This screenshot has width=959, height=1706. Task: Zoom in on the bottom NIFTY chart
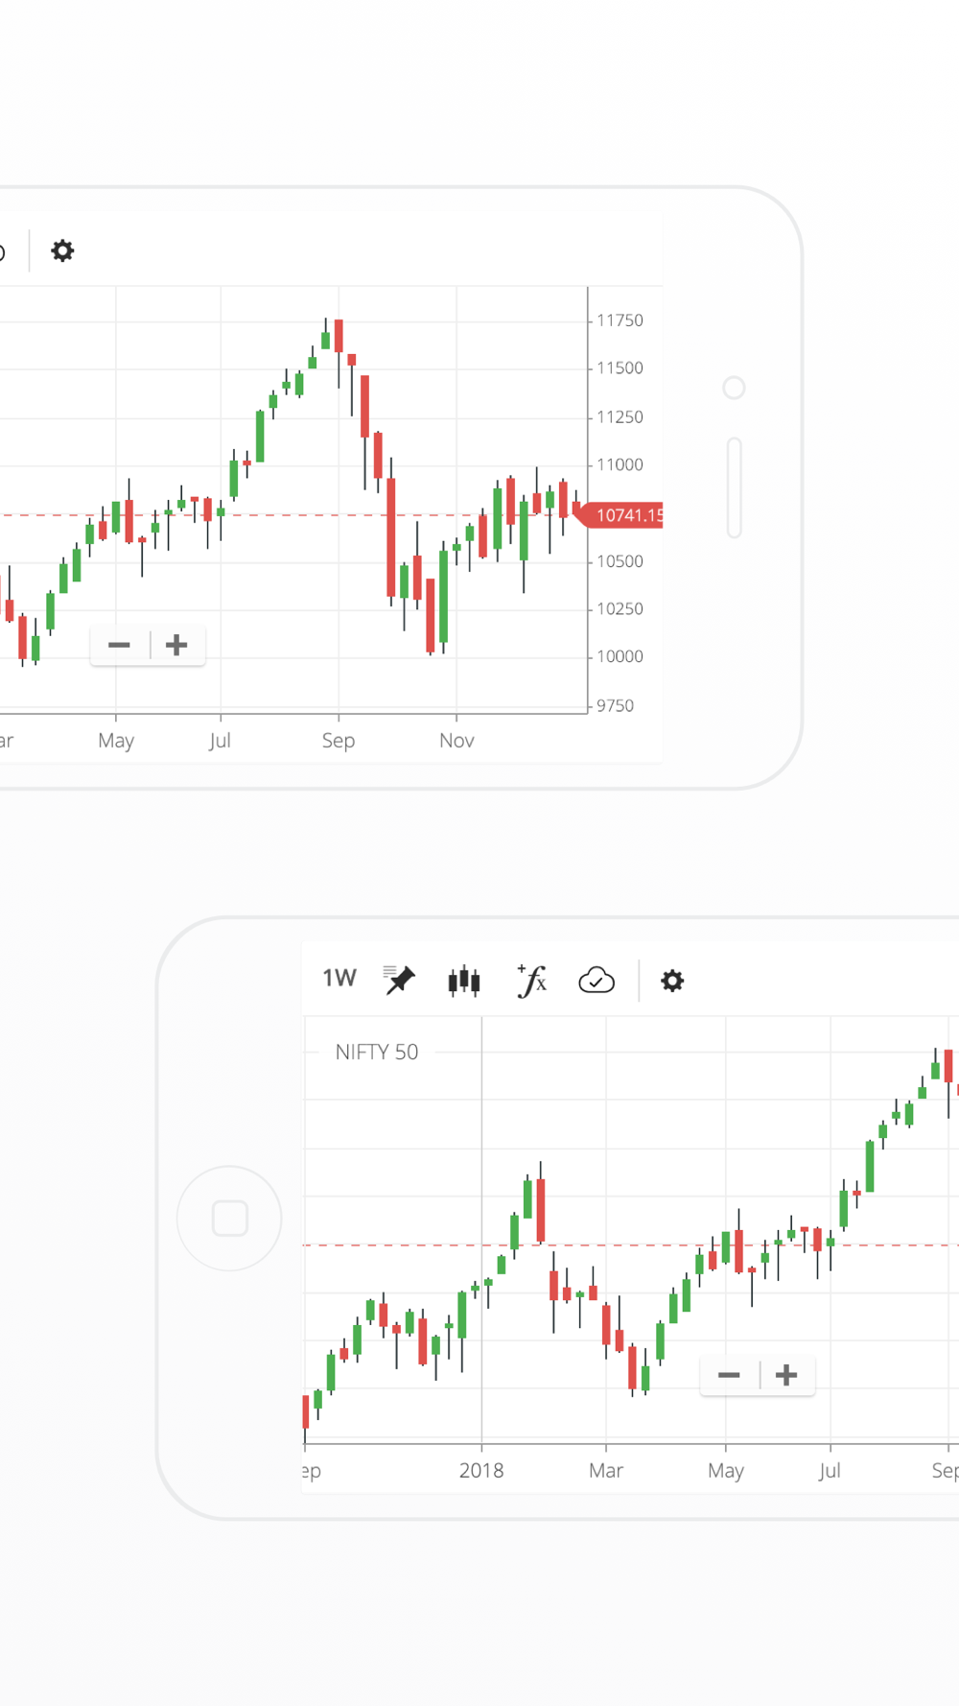tap(786, 1376)
